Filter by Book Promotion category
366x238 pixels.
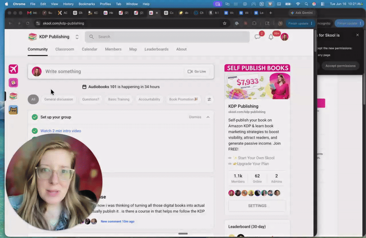pos(183,99)
